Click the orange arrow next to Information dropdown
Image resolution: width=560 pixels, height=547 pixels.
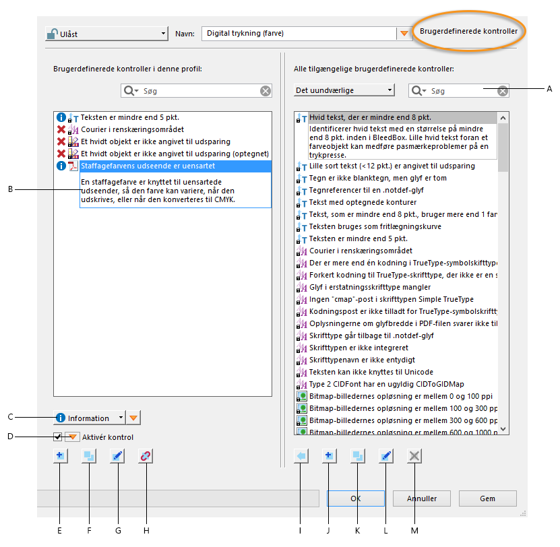tap(133, 418)
